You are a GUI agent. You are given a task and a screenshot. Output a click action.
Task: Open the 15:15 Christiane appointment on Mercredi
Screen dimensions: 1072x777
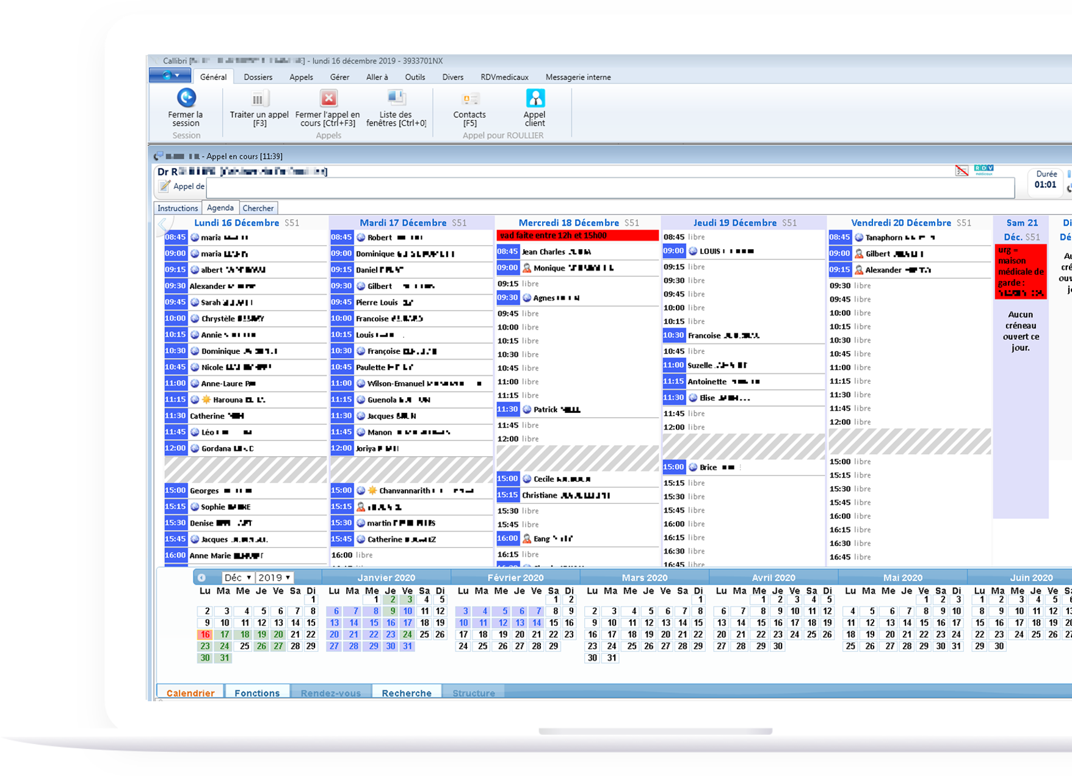click(578, 495)
